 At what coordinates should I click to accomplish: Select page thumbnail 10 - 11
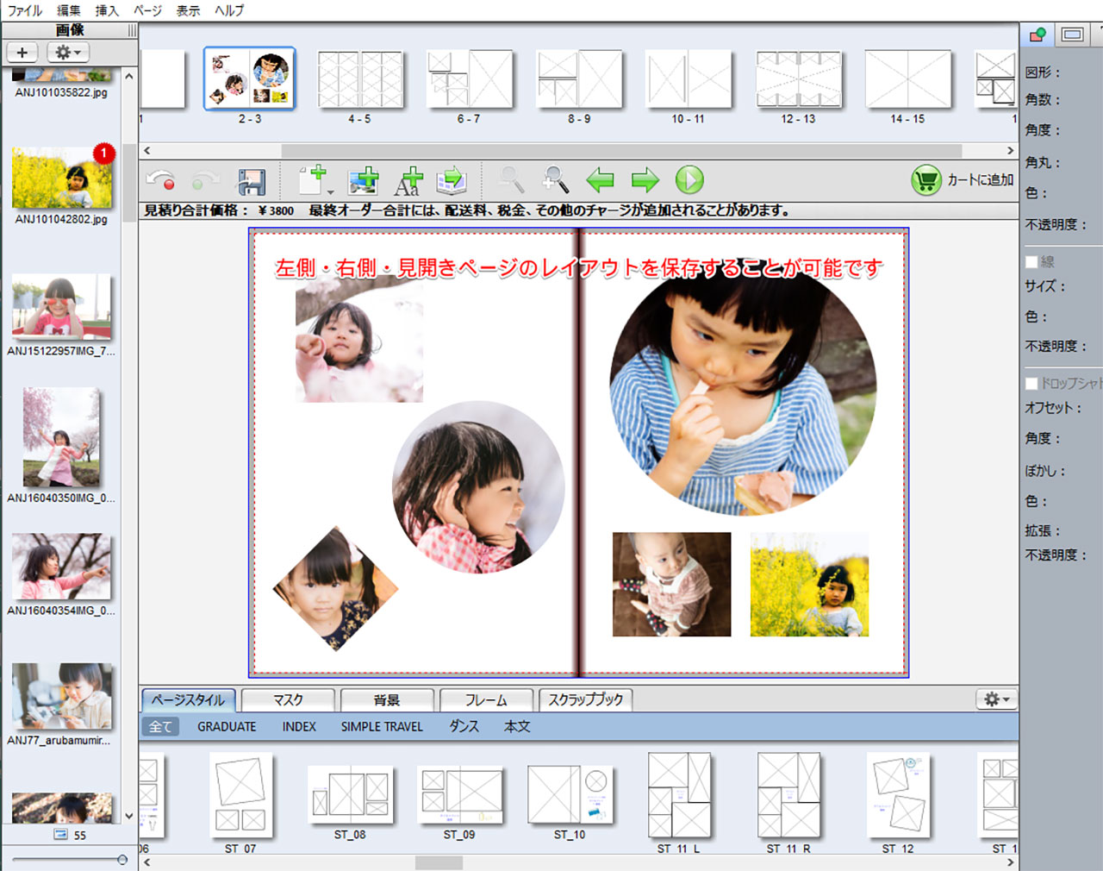click(x=689, y=79)
